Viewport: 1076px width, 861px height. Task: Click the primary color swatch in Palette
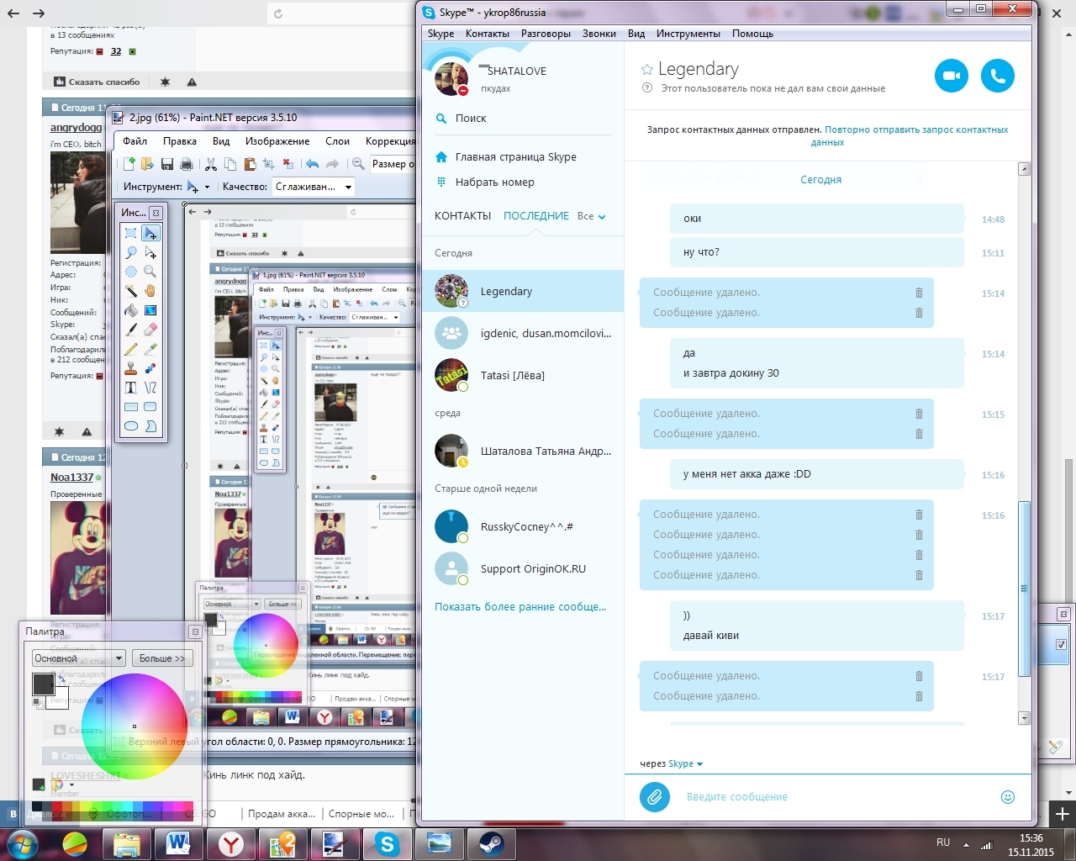click(43, 684)
